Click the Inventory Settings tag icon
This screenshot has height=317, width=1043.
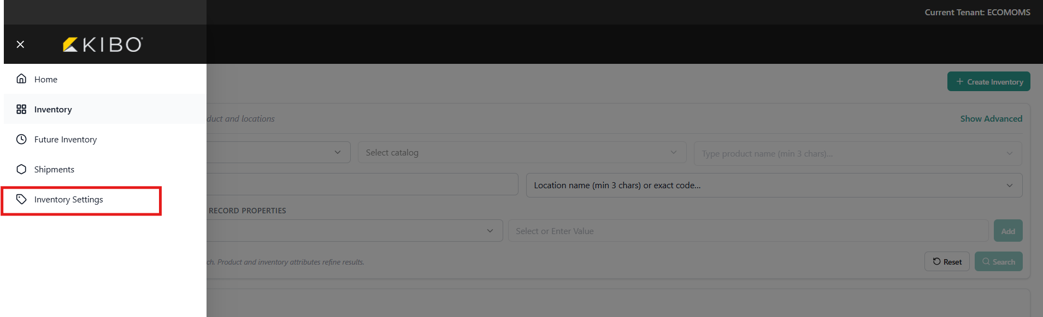tap(21, 199)
